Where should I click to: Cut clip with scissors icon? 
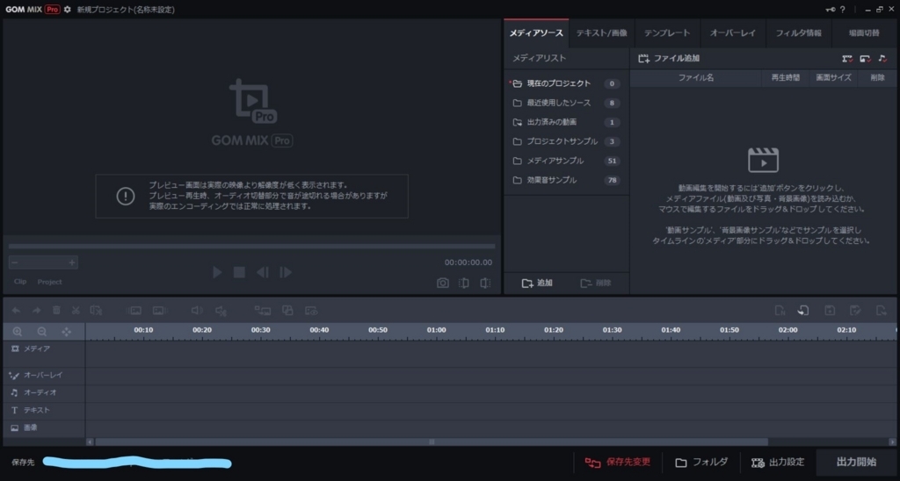[x=76, y=310]
